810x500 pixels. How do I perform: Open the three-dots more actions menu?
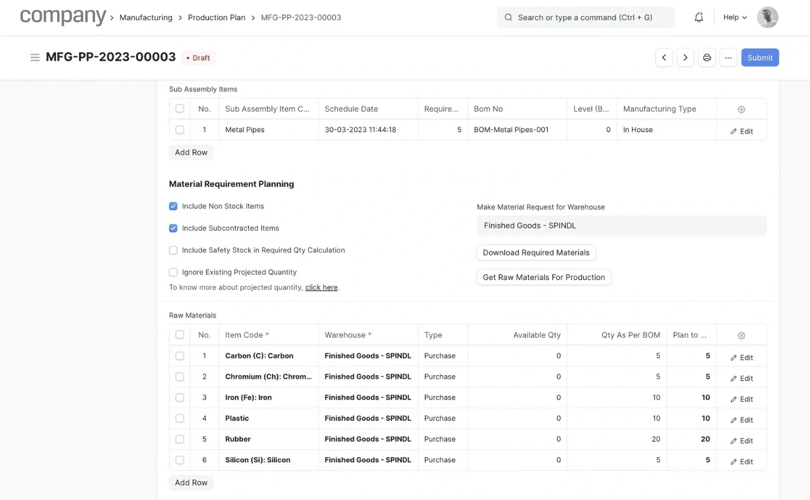point(728,58)
